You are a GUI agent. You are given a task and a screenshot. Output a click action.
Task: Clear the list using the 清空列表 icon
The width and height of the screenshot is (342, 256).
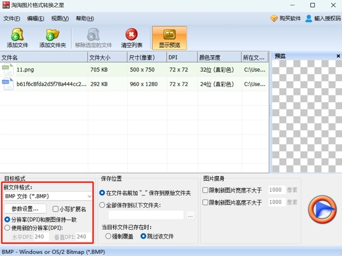coord(131,38)
